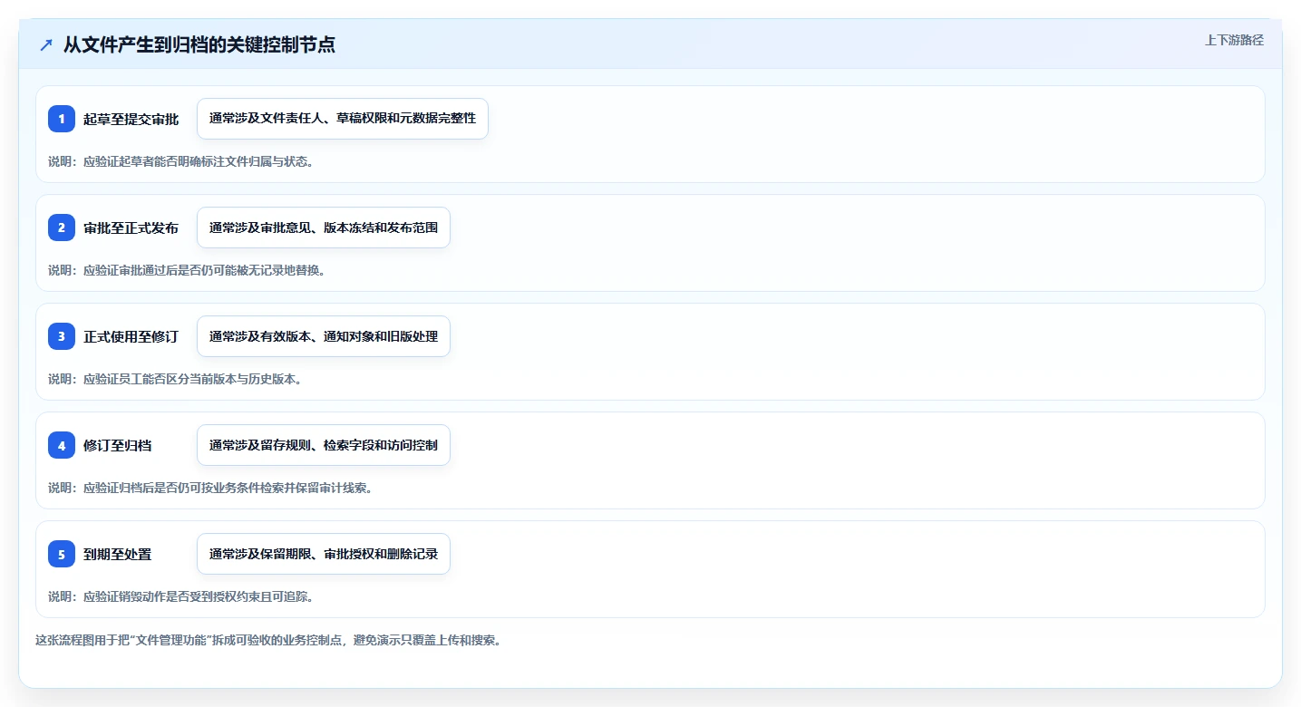1301x707 pixels.
Task: Click the note 应验证起草者能否明确标注文件归属与状态
Action: [180, 161]
